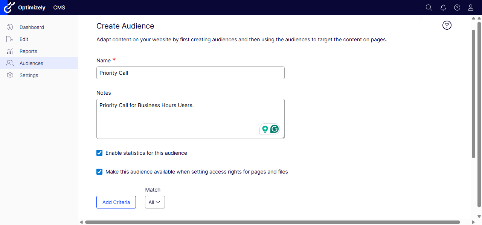Open Settings from the sidebar
The image size is (482, 225).
(29, 75)
